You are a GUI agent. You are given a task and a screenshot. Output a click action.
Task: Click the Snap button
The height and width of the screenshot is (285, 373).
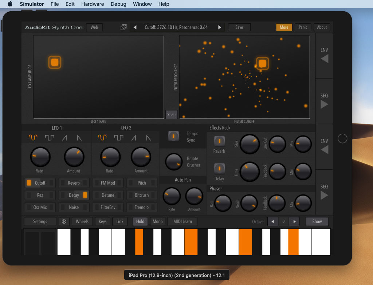coord(171,115)
